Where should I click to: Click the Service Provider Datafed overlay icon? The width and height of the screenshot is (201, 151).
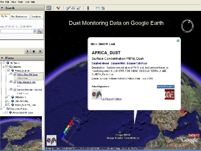(15, 89)
